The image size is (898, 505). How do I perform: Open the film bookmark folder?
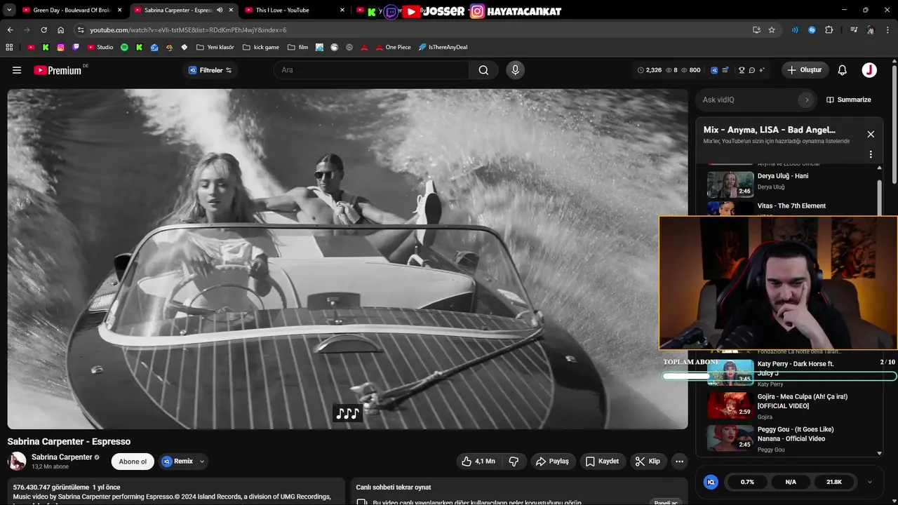tap(297, 48)
